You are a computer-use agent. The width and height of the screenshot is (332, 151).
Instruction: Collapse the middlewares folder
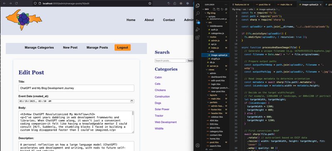pos(208,26)
